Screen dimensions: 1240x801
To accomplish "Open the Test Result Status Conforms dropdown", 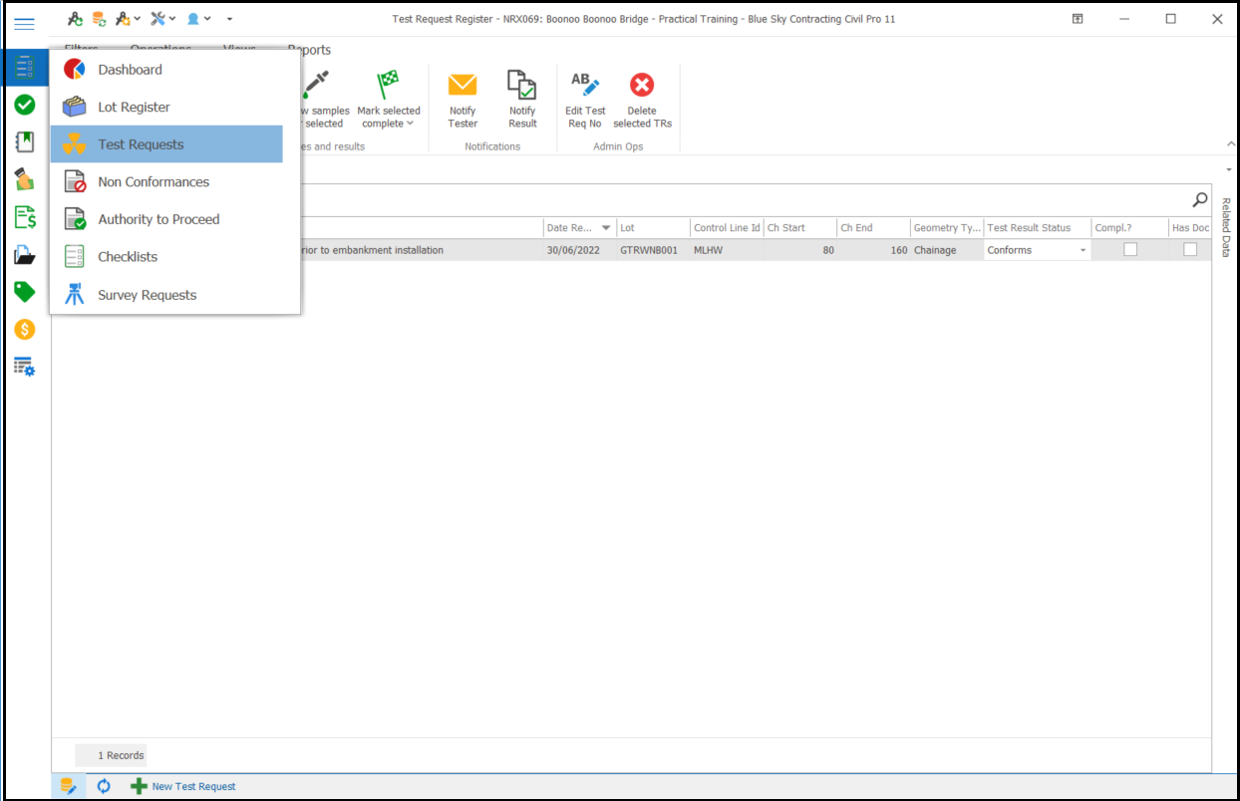I will click(x=1083, y=251).
